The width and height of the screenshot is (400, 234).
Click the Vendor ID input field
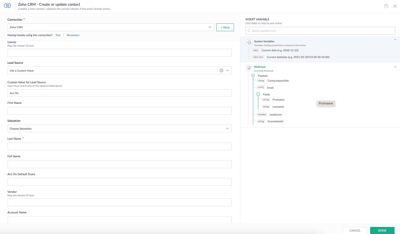(x=119, y=202)
